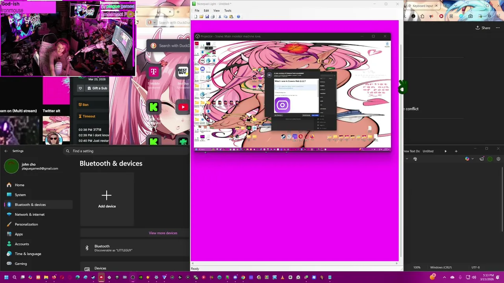Click Cut scissors icon in Notepad Light toolbar
The image size is (504, 283).
click(x=220, y=17)
